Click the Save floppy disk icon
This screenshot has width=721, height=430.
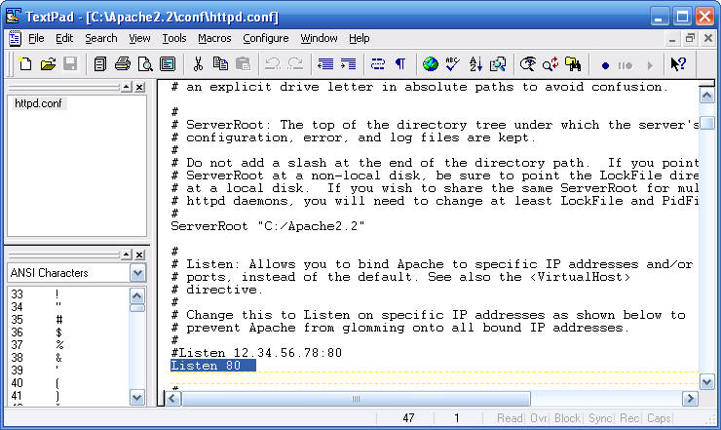coord(70,64)
